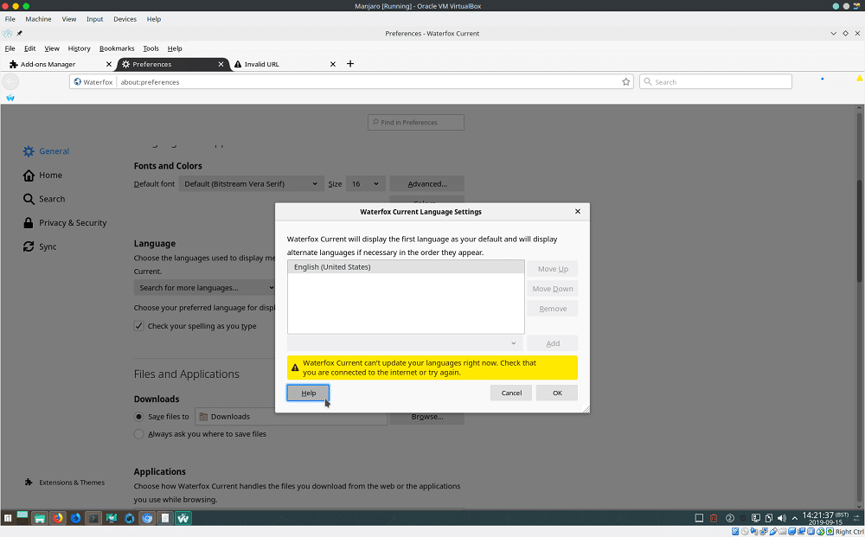The width and height of the screenshot is (865, 537).
Task: Click Cancel in the language dialog
Action: point(511,393)
